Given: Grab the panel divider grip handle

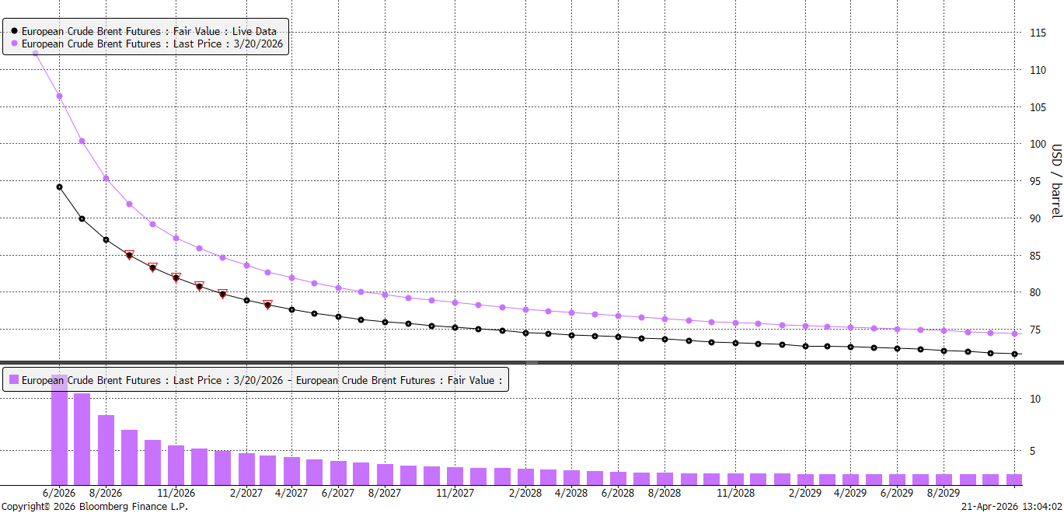Looking at the screenshot, I should (x=532, y=362).
